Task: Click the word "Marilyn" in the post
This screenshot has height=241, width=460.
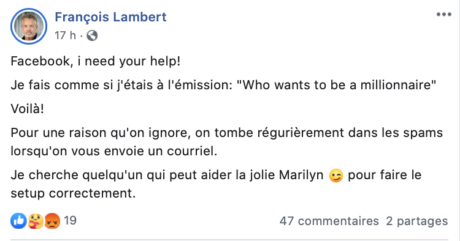Action: point(301,175)
